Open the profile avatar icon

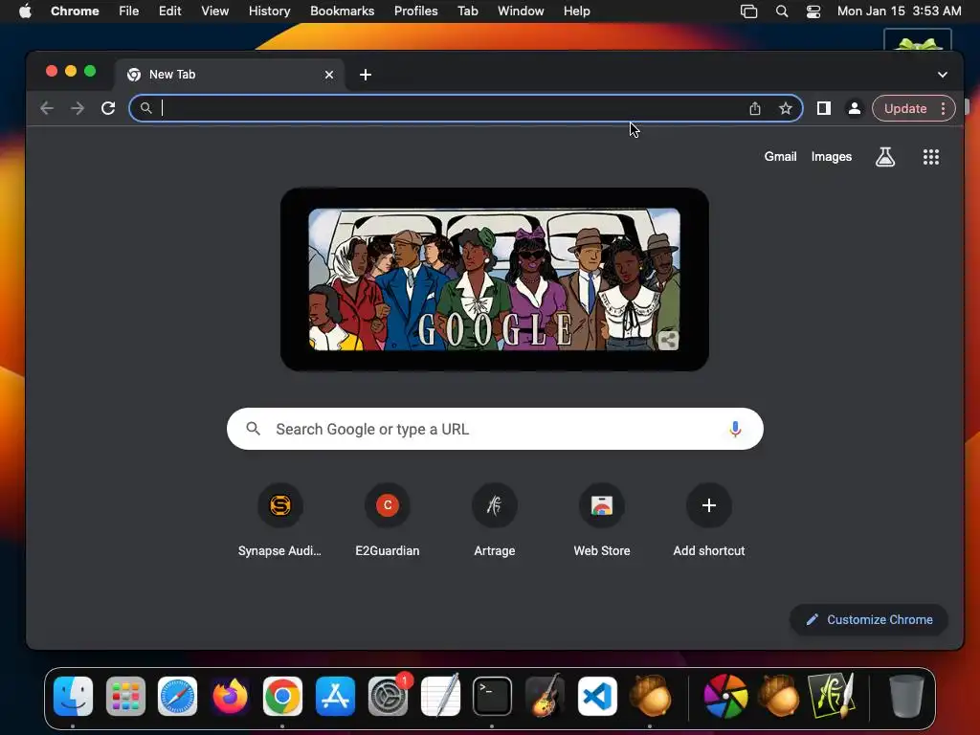[x=855, y=108]
